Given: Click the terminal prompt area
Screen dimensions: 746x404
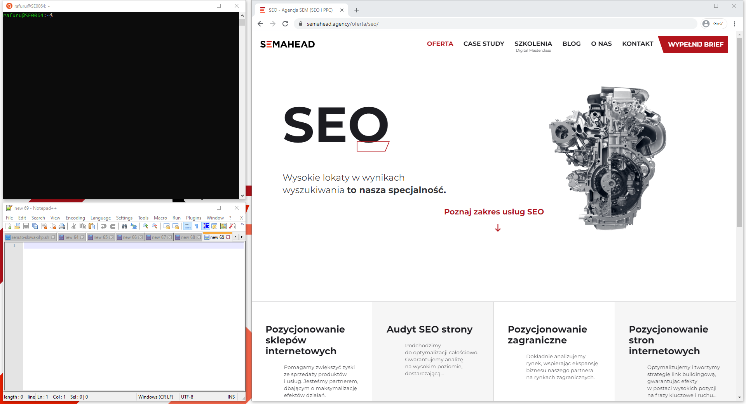Looking at the screenshot, I should [28, 16].
